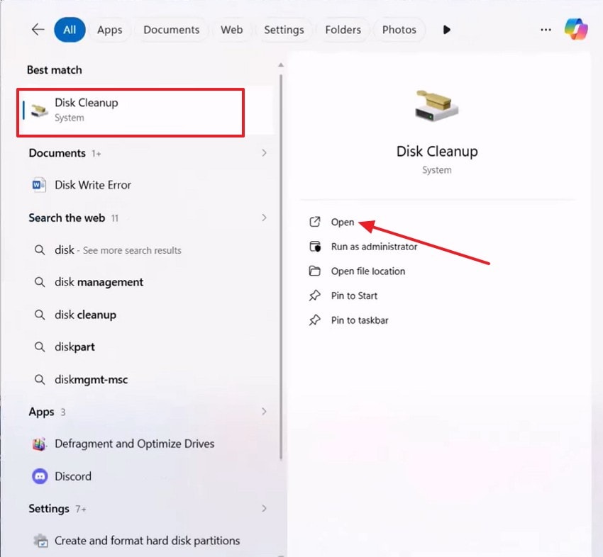Switch to the Photos search tab
The image size is (603, 557).
[x=399, y=30]
